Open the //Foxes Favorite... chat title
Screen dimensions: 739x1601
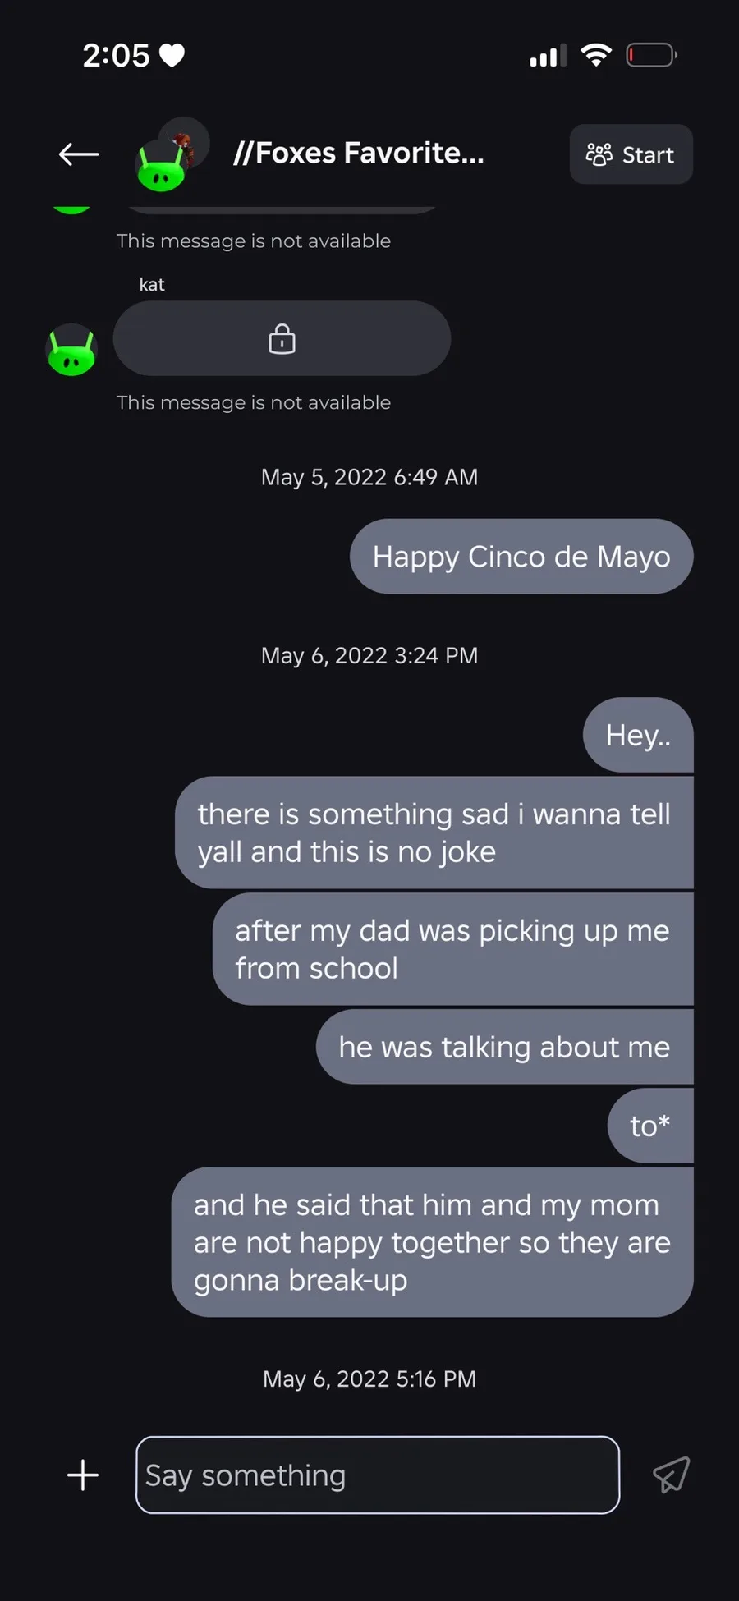pyautogui.click(x=359, y=154)
